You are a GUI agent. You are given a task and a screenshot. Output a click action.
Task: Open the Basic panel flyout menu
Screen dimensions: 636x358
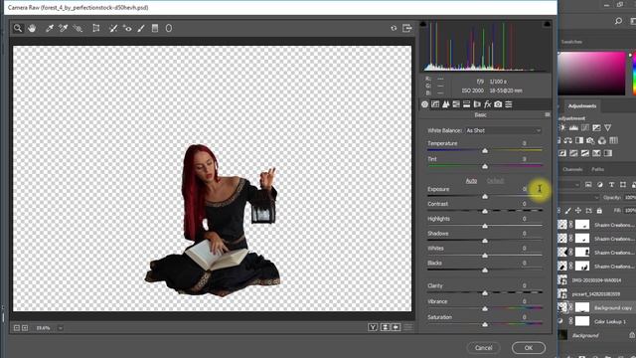click(548, 115)
